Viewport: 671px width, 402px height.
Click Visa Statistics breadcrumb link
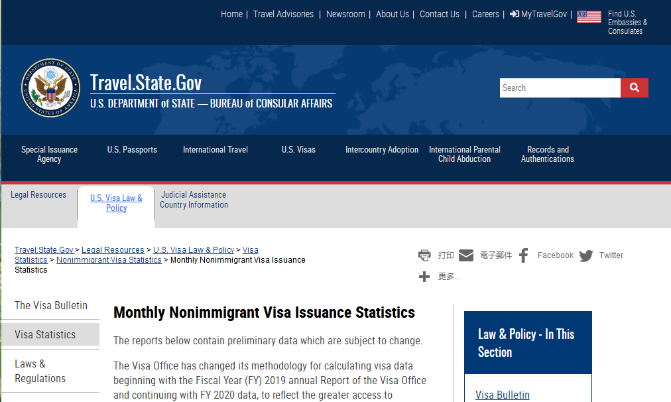pos(137,255)
